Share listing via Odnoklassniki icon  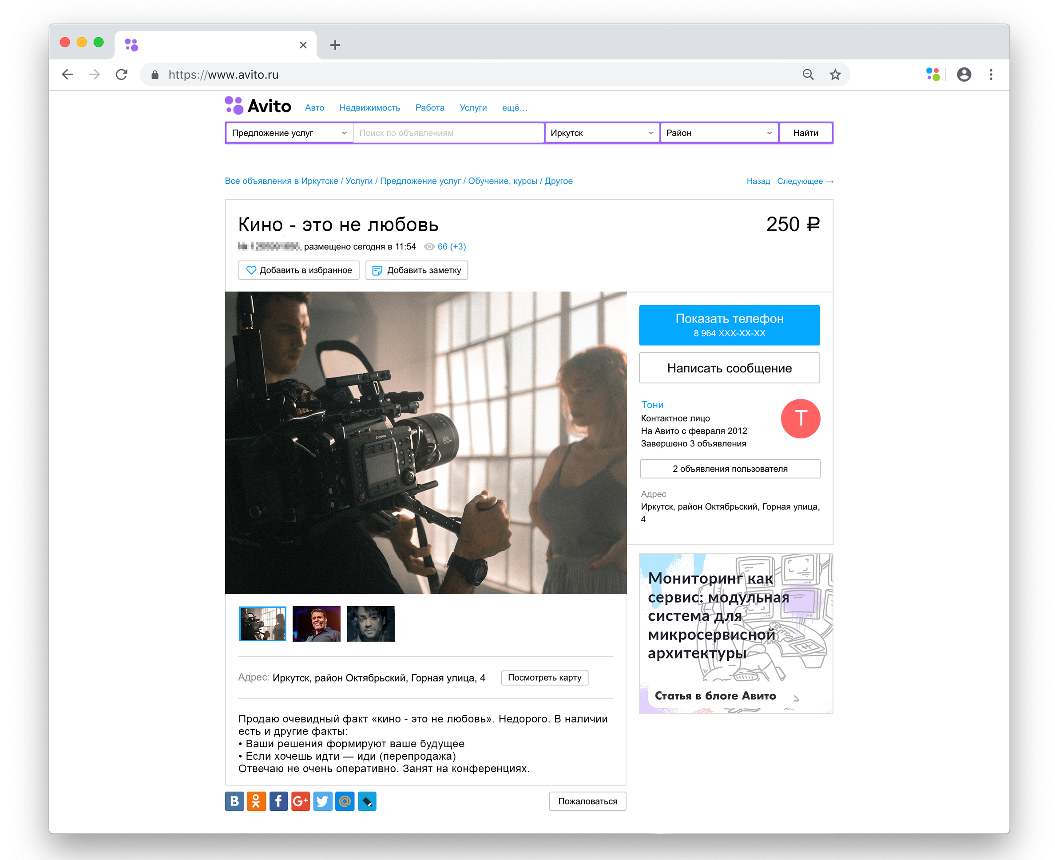tap(256, 801)
